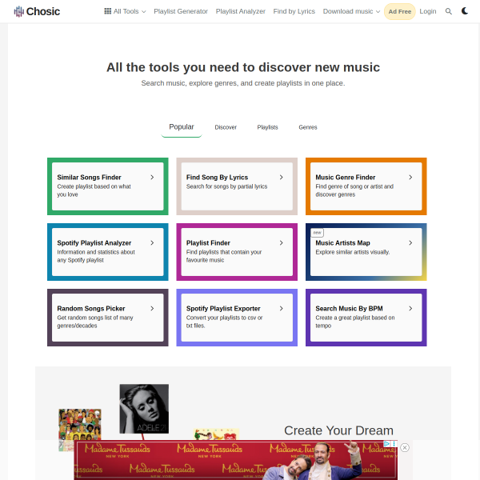Open the Spotify Playlist Exporter title
480x480 pixels.
(x=223, y=308)
